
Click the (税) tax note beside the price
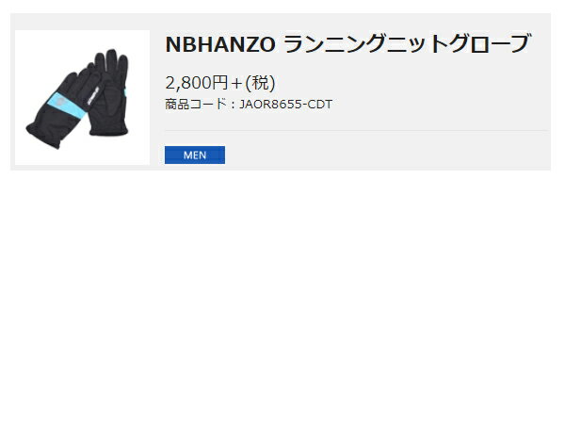pyautogui.click(x=260, y=83)
